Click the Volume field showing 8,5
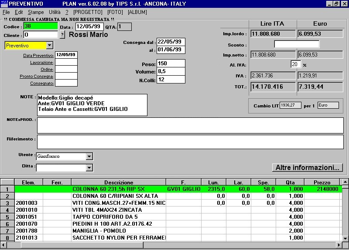349x250 pixels. tap(171, 71)
